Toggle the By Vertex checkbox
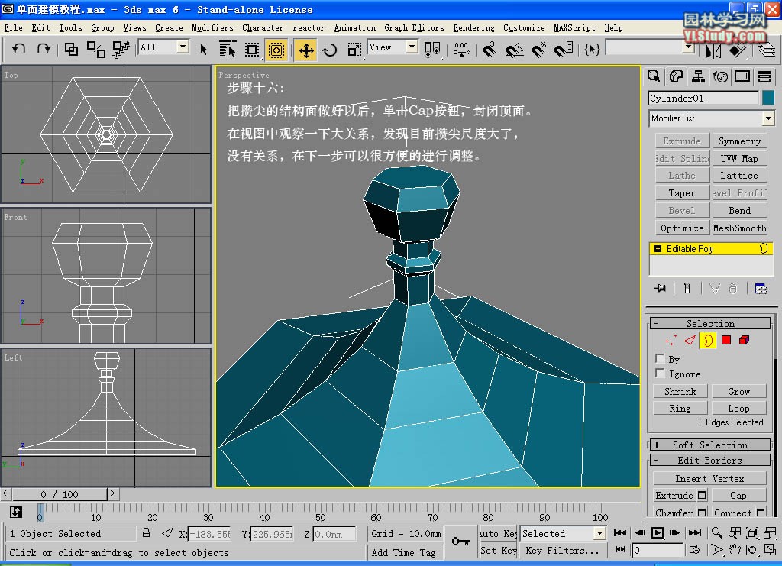The image size is (782, 566). [661, 358]
